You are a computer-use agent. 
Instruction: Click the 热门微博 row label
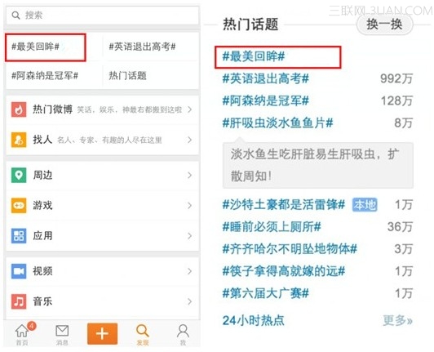click(x=52, y=109)
